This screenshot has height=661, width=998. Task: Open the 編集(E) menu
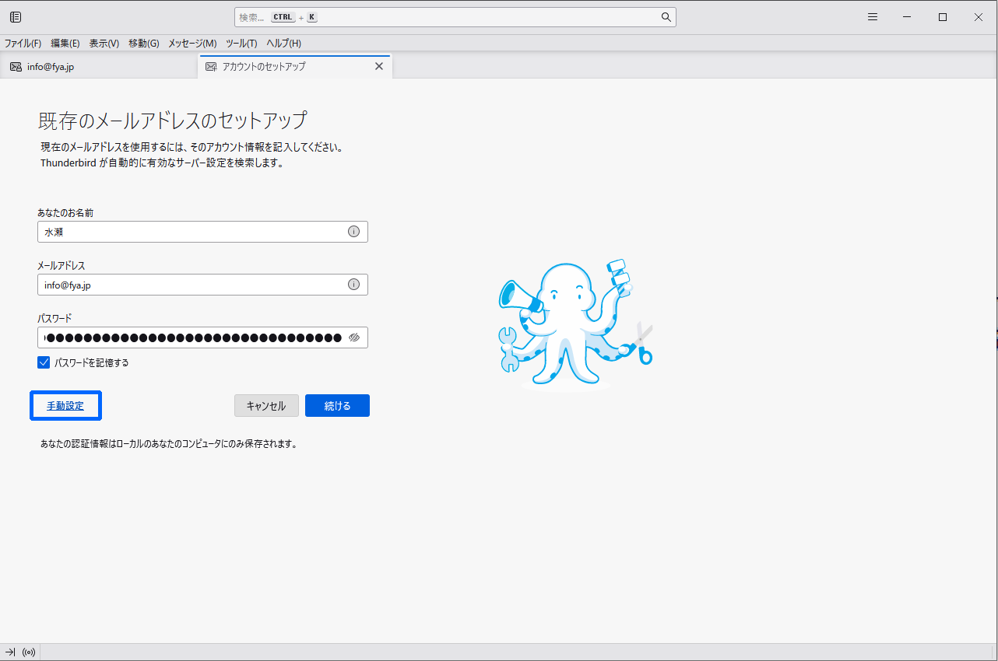pyautogui.click(x=65, y=44)
